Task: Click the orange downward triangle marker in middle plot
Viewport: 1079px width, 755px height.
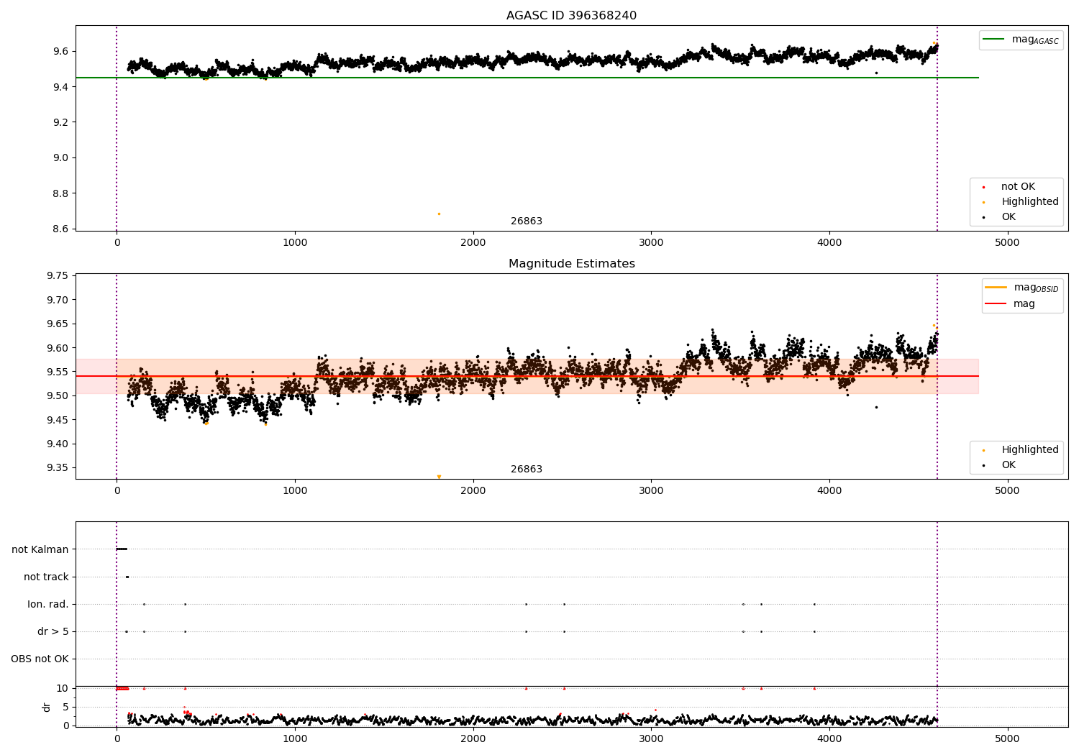Action: (x=439, y=477)
